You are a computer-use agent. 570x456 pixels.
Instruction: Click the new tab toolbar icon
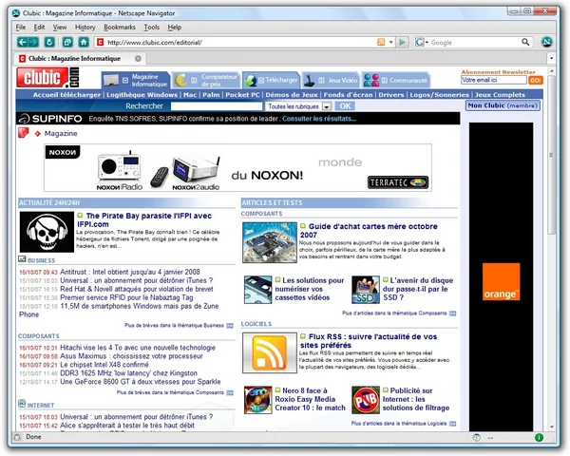click(67, 42)
